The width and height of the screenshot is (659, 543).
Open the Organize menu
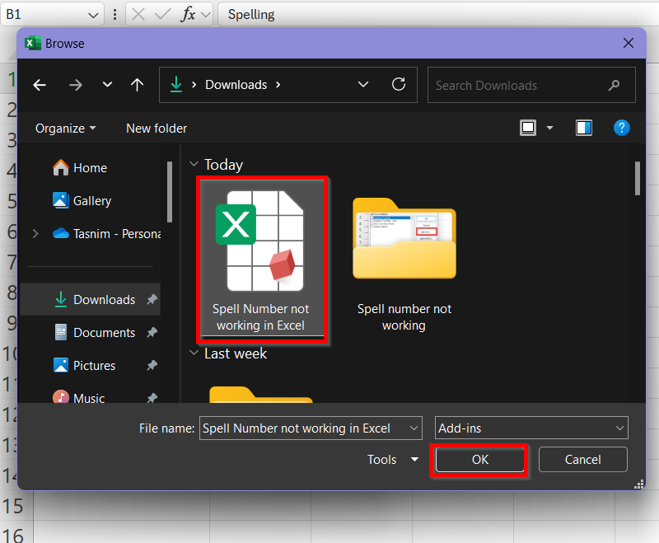click(x=66, y=129)
